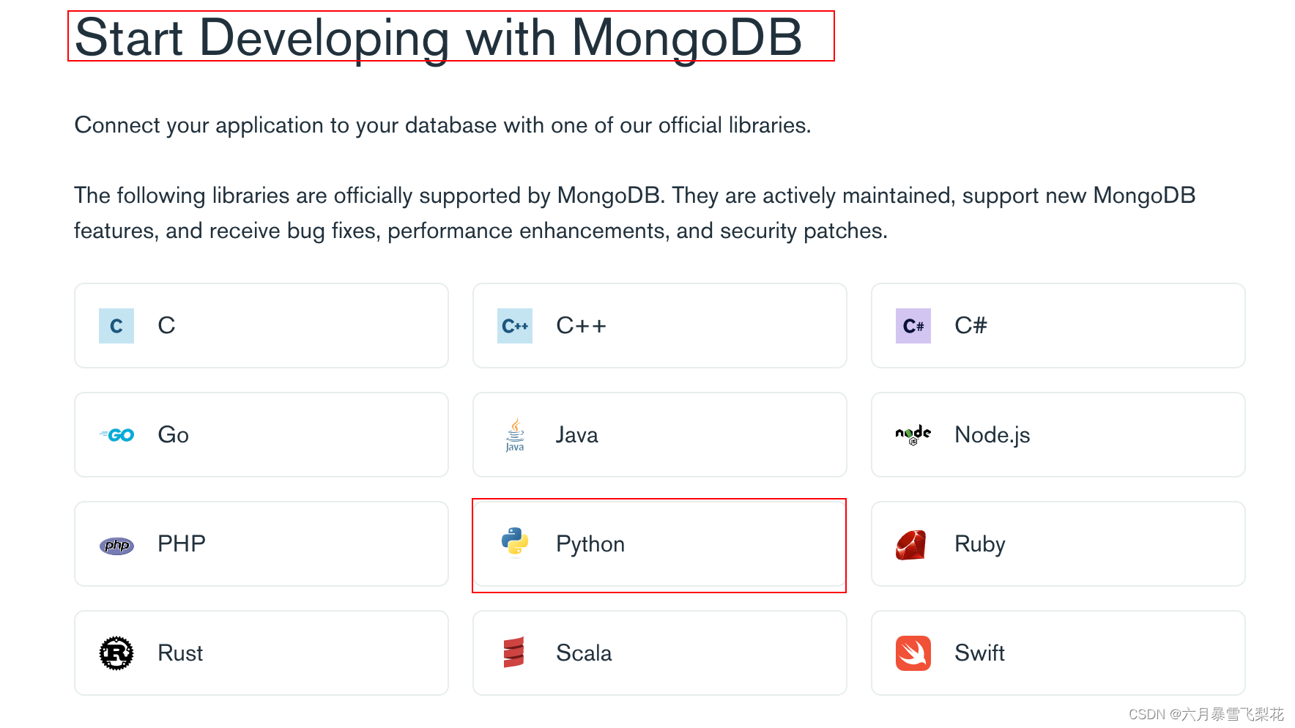This screenshot has width=1295, height=728.
Task: Open the C# driver card label
Action: point(971,325)
